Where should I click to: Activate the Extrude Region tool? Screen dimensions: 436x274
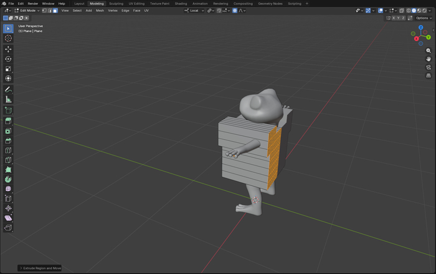point(8,120)
